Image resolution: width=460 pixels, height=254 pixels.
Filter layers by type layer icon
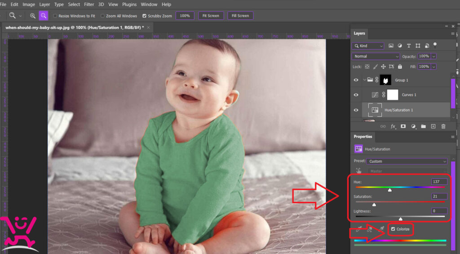point(409,46)
